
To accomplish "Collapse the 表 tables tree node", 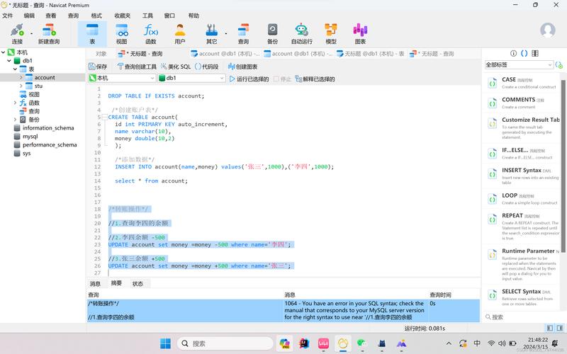I will click(15, 69).
